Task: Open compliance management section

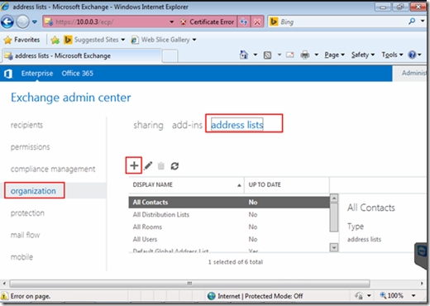Action: click(53, 169)
